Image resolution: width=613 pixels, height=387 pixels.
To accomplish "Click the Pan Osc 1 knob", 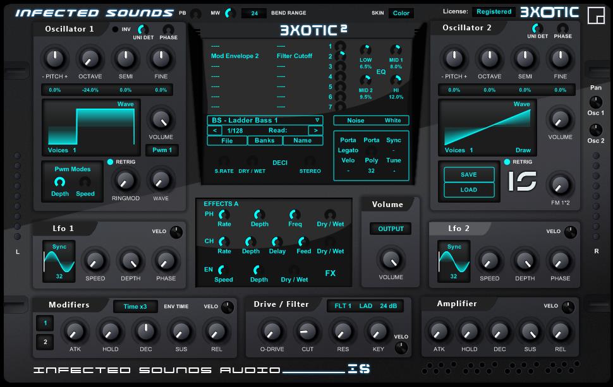I will [x=596, y=102].
